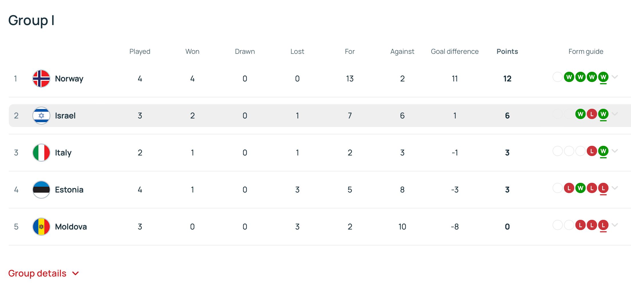Viewport: 631px width, 293px height.
Task: Expand Italy's form guide chevron
Action: [x=615, y=151]
